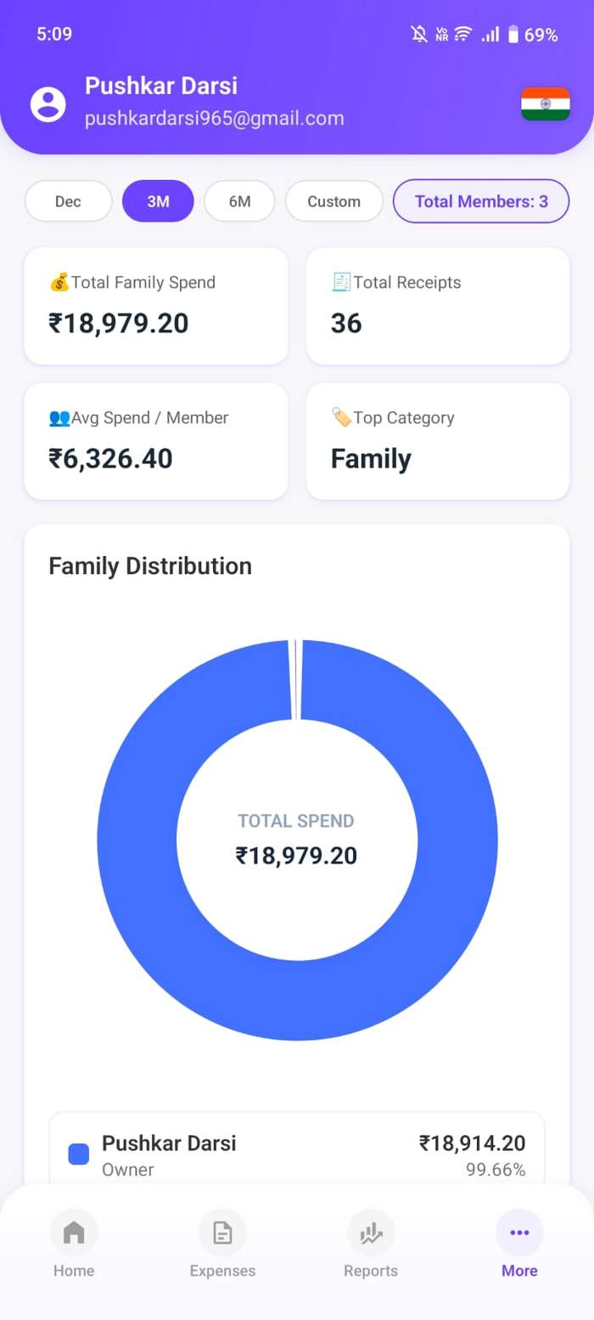594x1320 pixels.
Task: Open the Top Category Family card
Action: [438, 441]
